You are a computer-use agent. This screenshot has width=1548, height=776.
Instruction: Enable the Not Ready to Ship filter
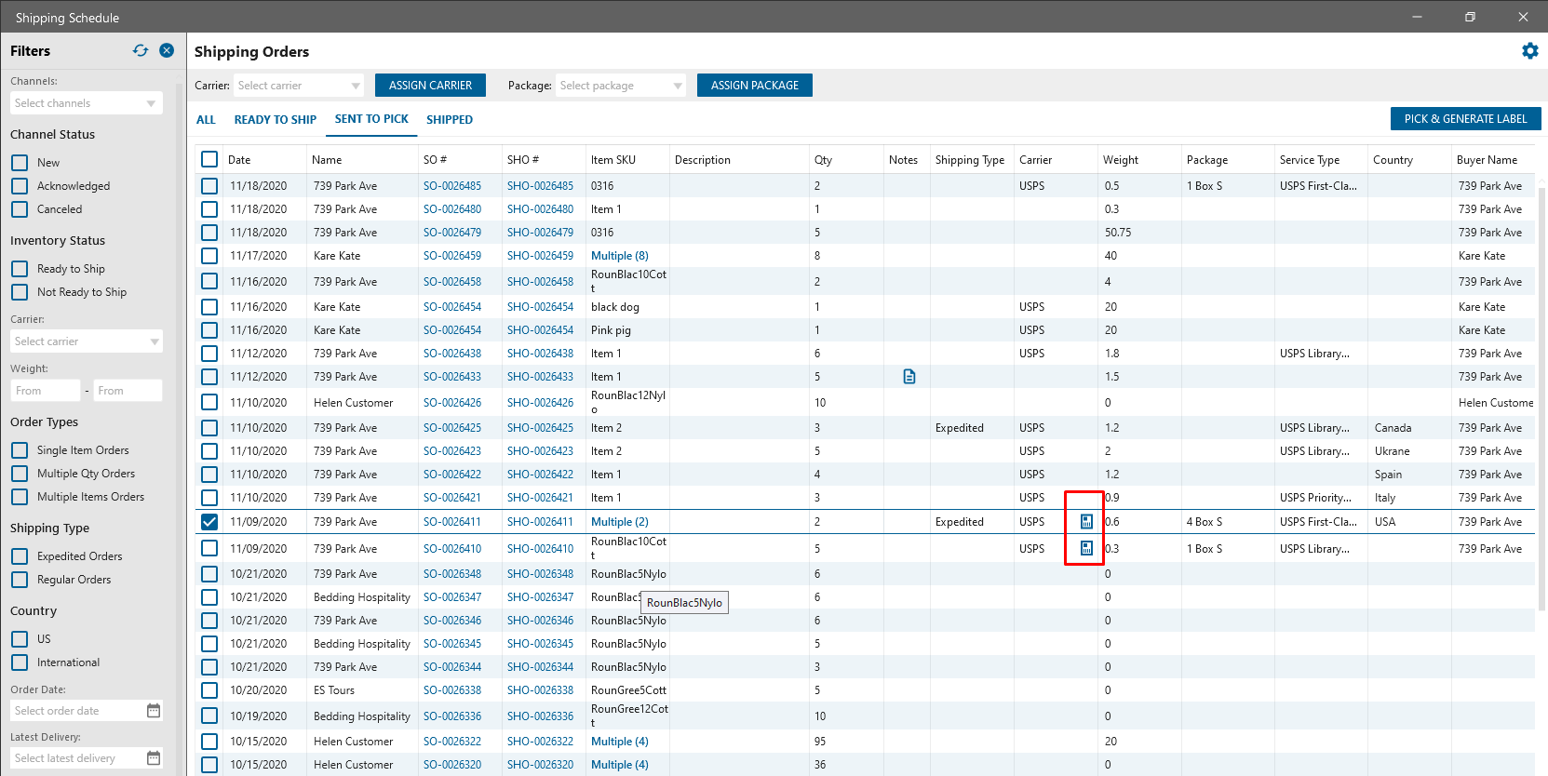(20, 292)
